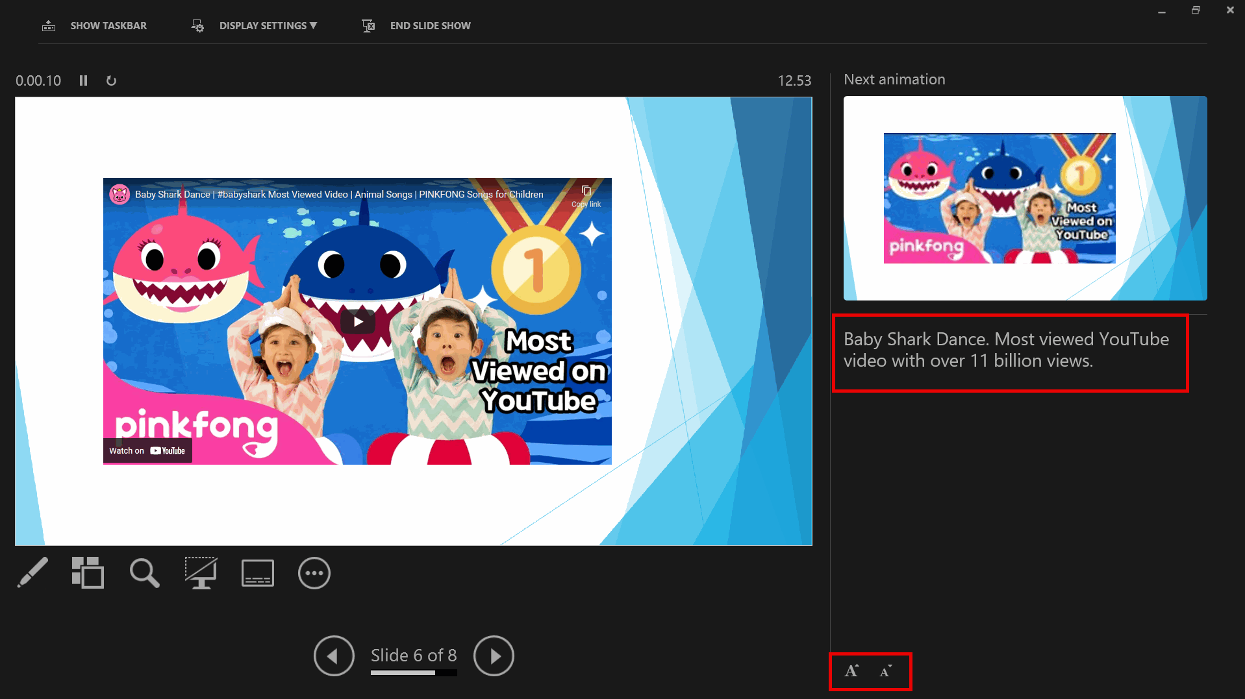Click the Display Settings monitor icon
Viewport: 1245px width, 699px height.
(x=197, y=26)
